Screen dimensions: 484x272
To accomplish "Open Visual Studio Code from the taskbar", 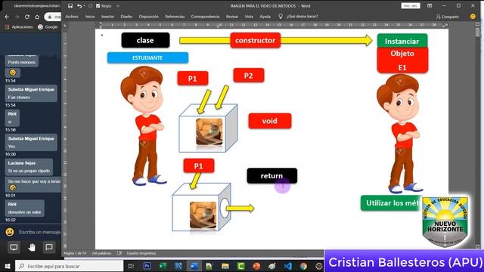I will 287,266.
